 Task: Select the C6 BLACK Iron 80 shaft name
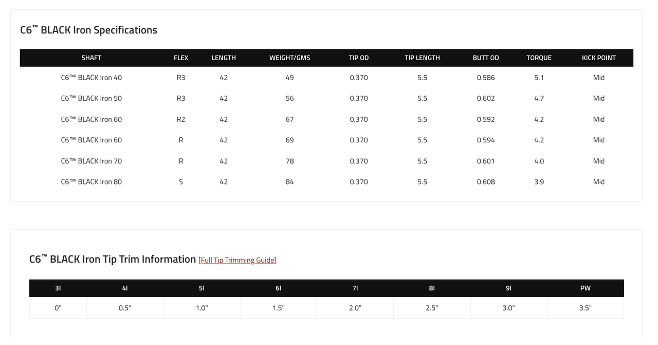tap(92, 181)
